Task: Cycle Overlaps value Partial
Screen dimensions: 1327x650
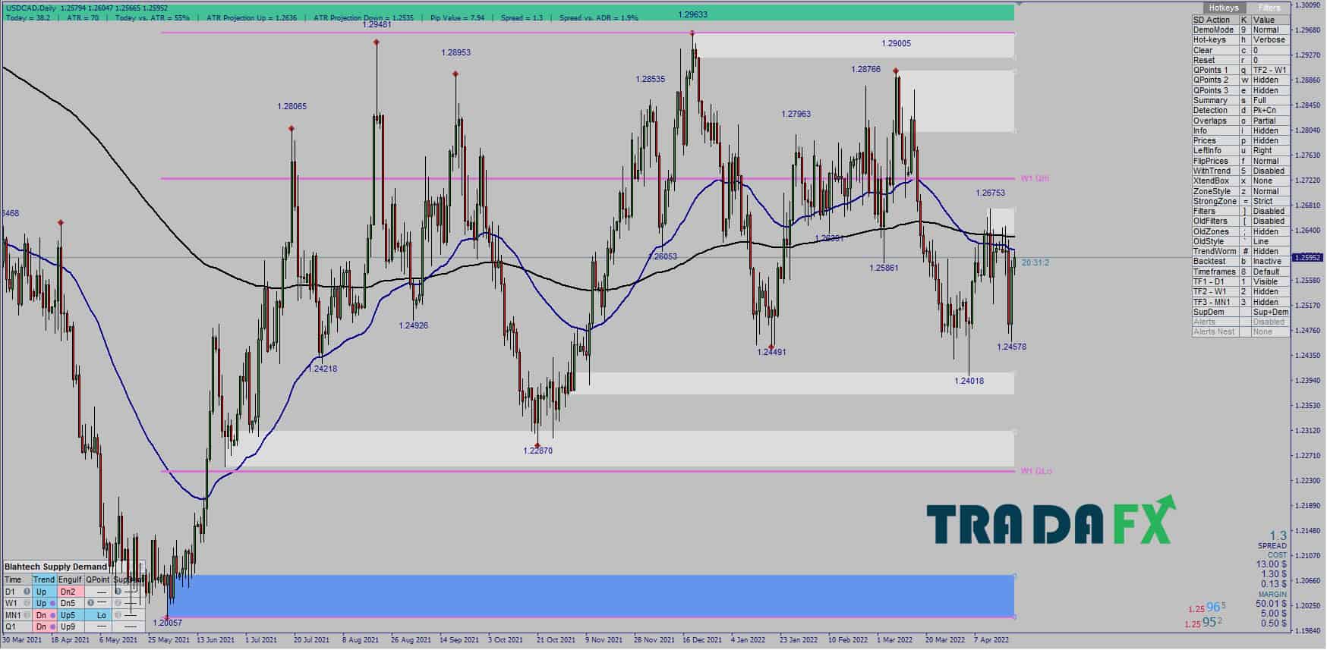Action: 1270,121
